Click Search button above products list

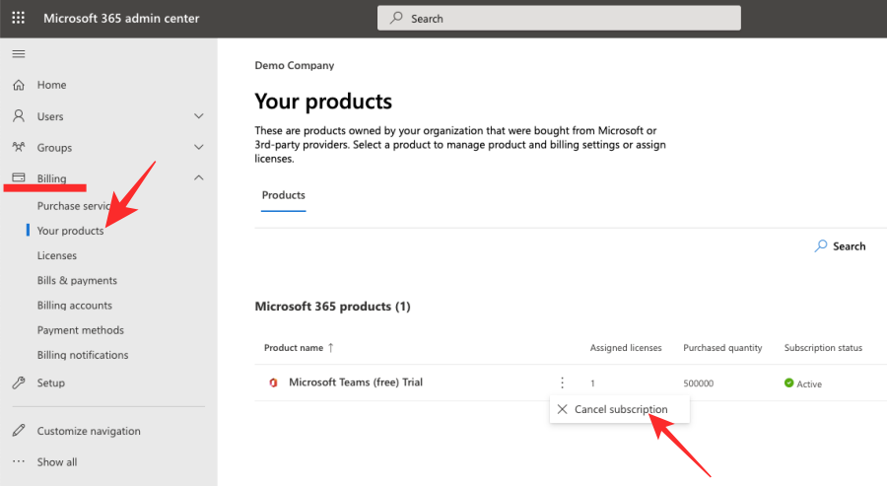click(x=840, y=246)
